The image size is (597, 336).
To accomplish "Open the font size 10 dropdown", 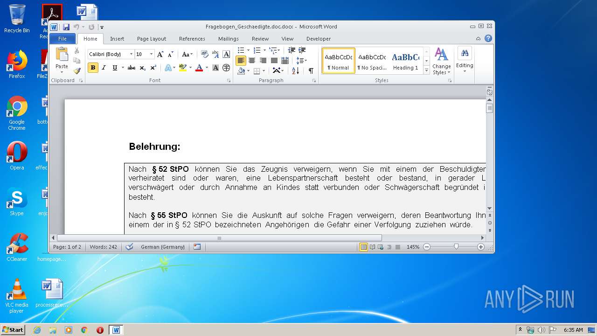I will coord(151,54).
